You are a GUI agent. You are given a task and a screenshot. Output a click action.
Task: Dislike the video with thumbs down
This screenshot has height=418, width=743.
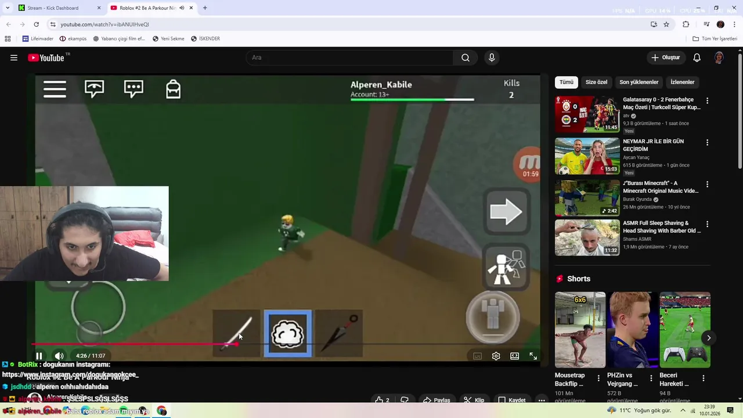pos(405,400)
